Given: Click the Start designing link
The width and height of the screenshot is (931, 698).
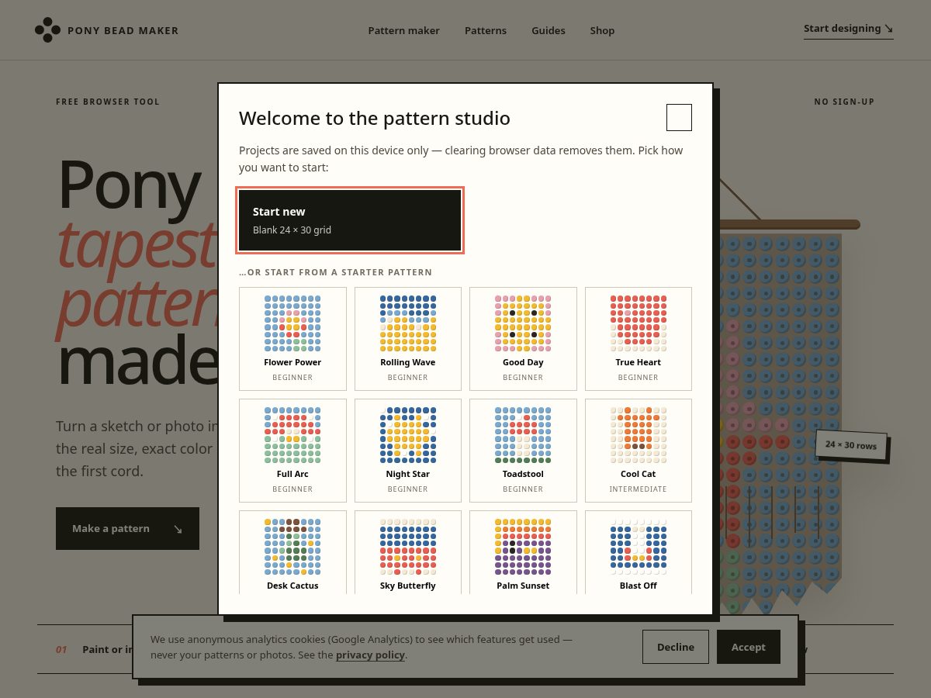Looking at the screenshot, I should (x=849, y=29).
